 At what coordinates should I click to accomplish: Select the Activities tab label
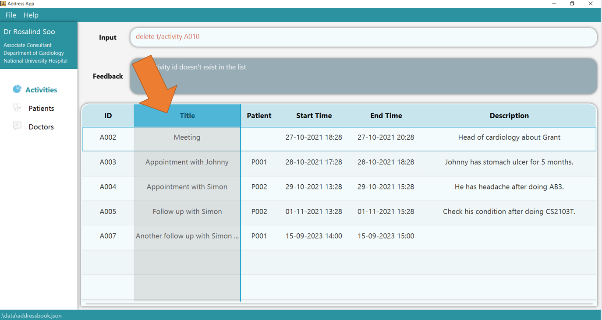pos(41,90)
